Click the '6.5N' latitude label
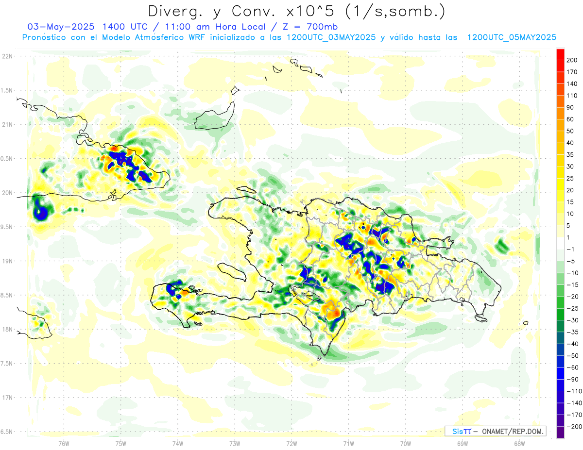Image resolution: width=583 pixels, height=450 pixels. pyautogui.click(x=7, y=432)
